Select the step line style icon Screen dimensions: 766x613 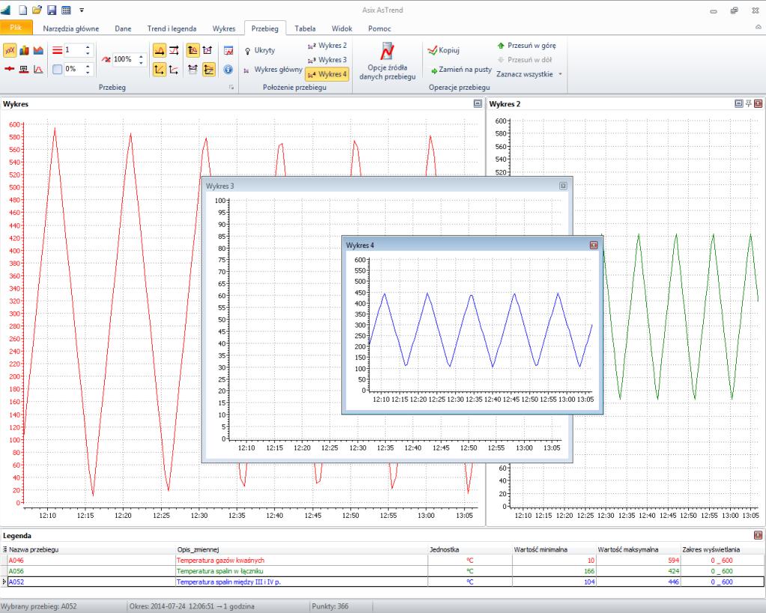point(24,70)
